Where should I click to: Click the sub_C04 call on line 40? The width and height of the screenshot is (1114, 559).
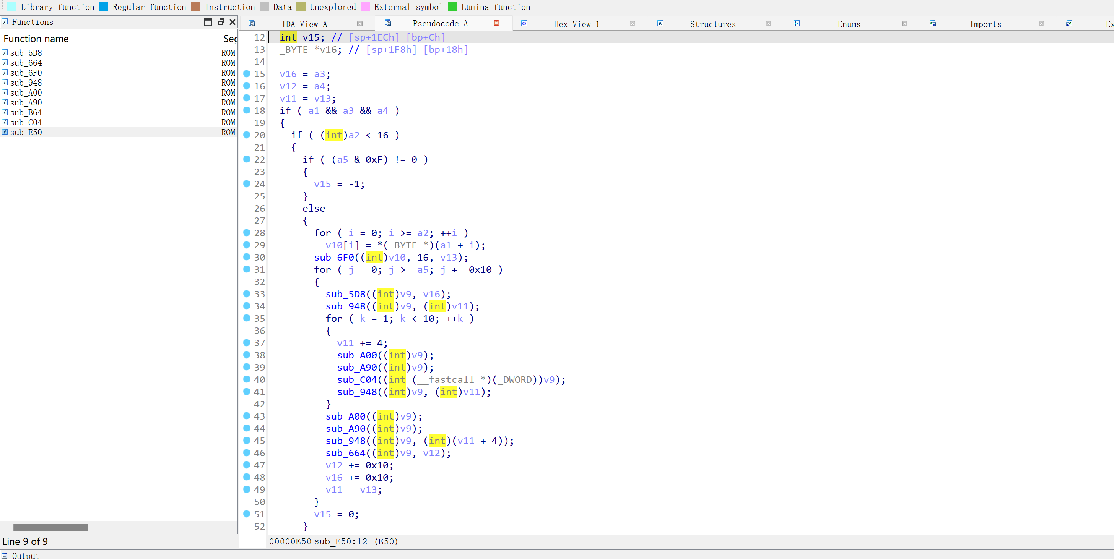tap(357, 379)
